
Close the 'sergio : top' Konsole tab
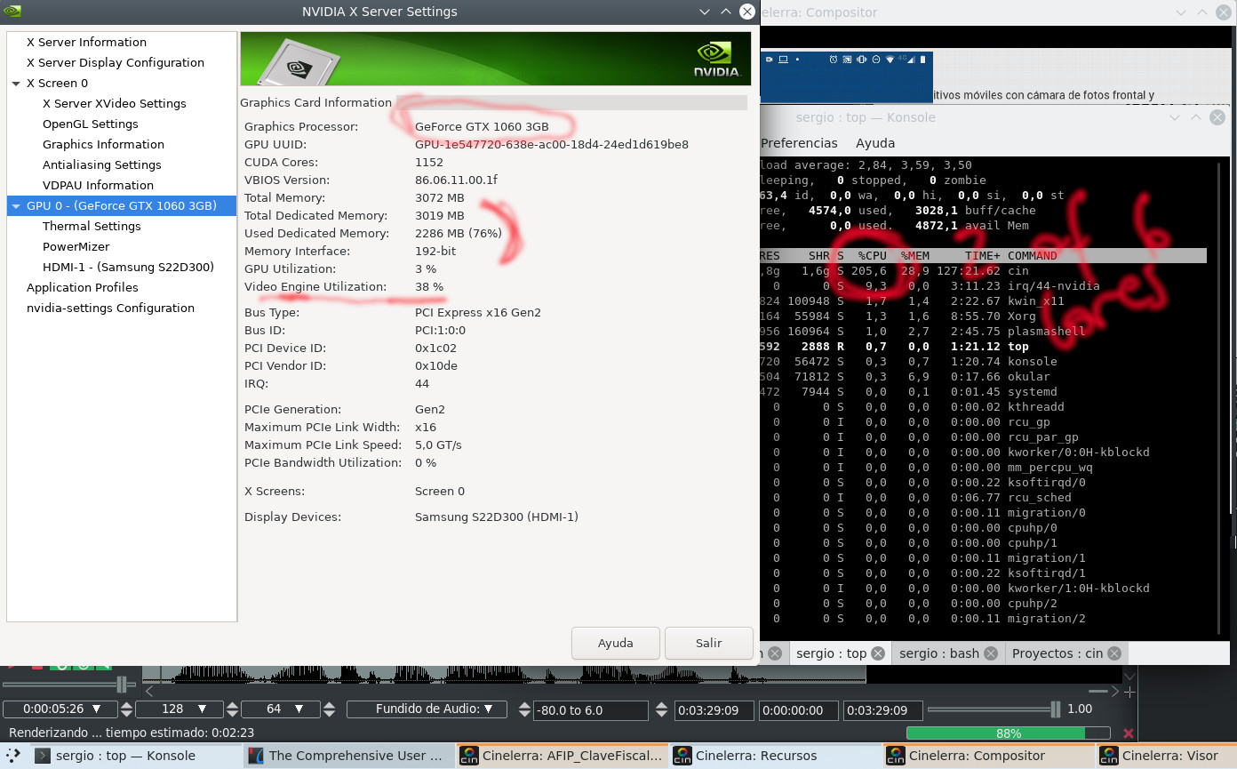coord(878,653)
